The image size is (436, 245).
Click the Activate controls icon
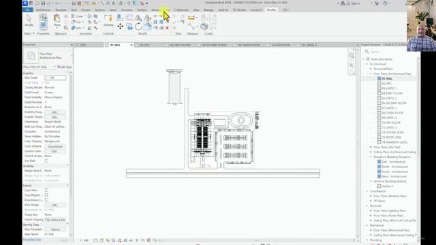pyautogui.click(x=108, y=20)
